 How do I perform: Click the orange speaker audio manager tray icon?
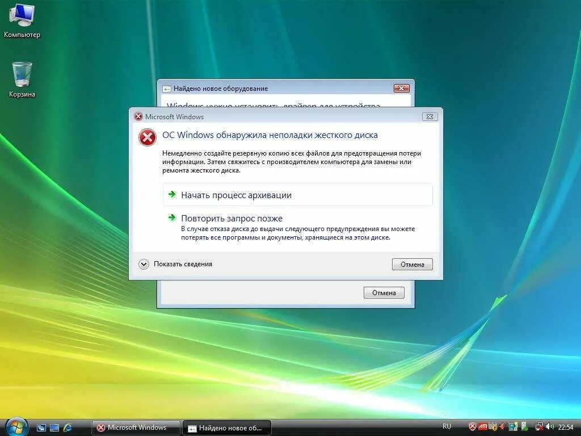point(503,426)
